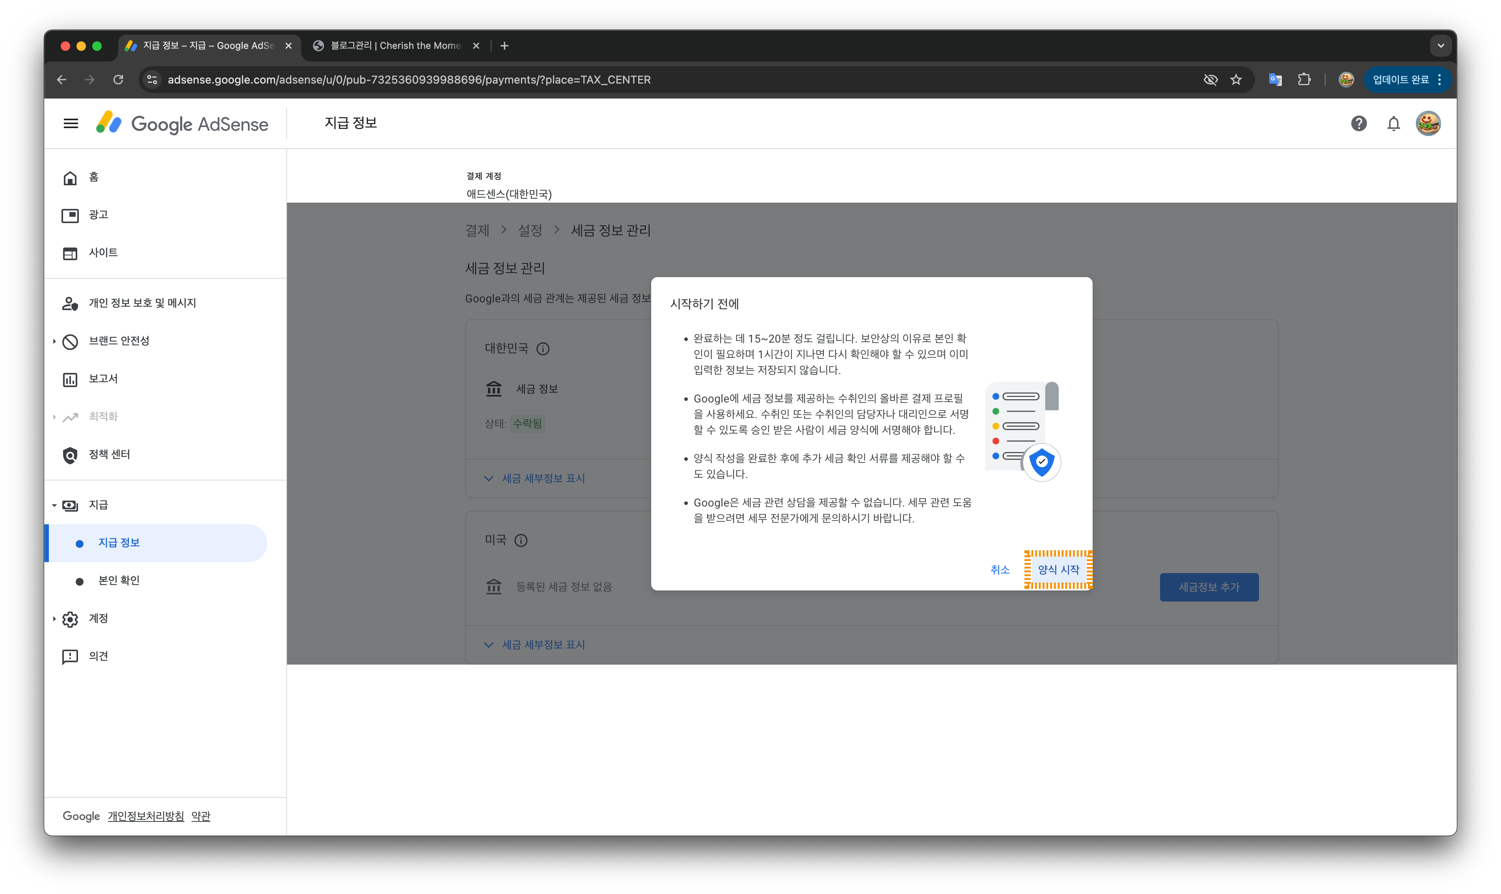Open a new browser tab

(x=505, y=46)
